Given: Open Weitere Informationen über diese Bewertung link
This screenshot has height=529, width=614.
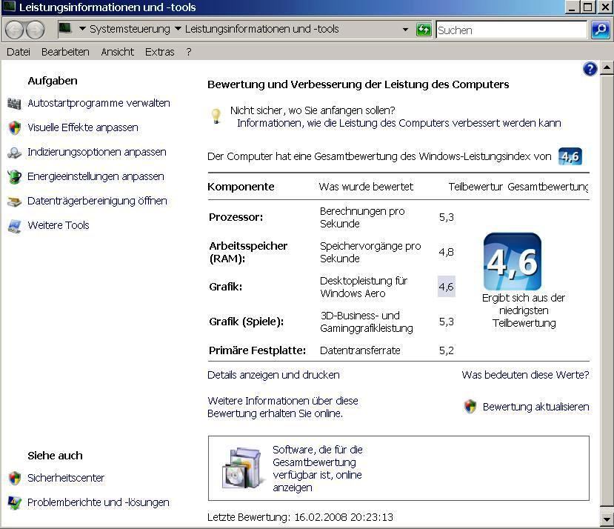Looking at the screenshot, I should [283, 407].
